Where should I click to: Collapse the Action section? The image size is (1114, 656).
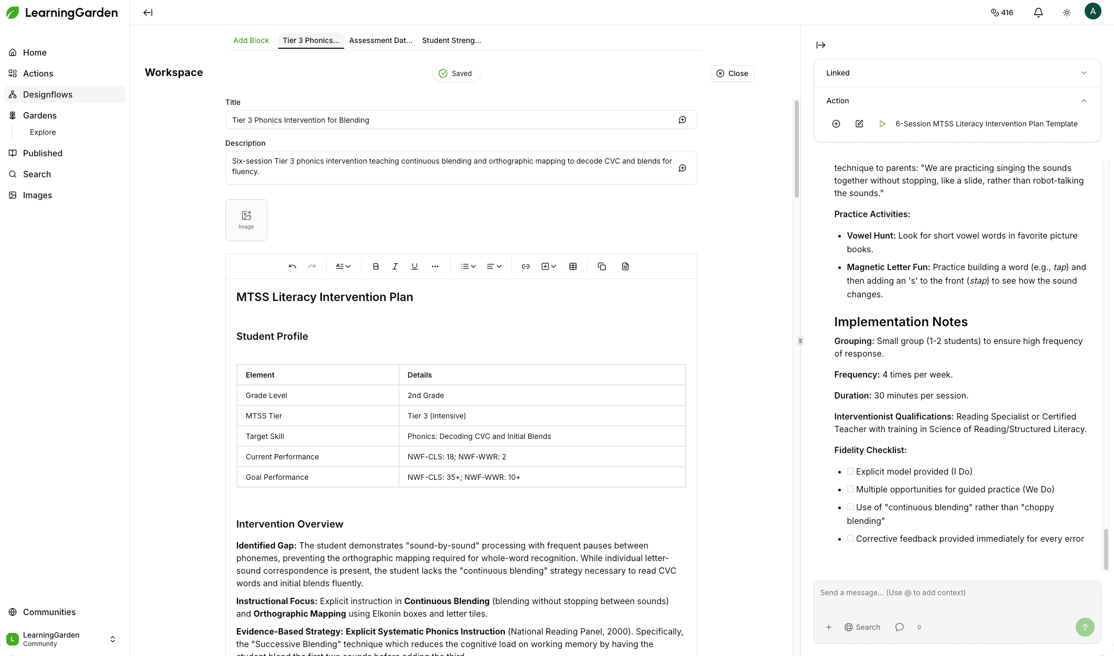click(957, 101)
